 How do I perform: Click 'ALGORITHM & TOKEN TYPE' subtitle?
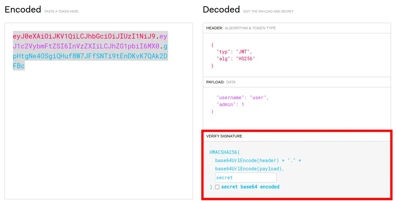250,28
